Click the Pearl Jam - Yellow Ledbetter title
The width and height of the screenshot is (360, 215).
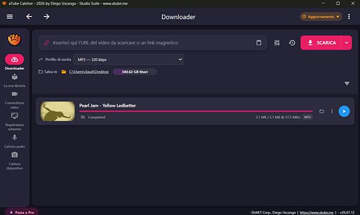[x=107, y=106]
